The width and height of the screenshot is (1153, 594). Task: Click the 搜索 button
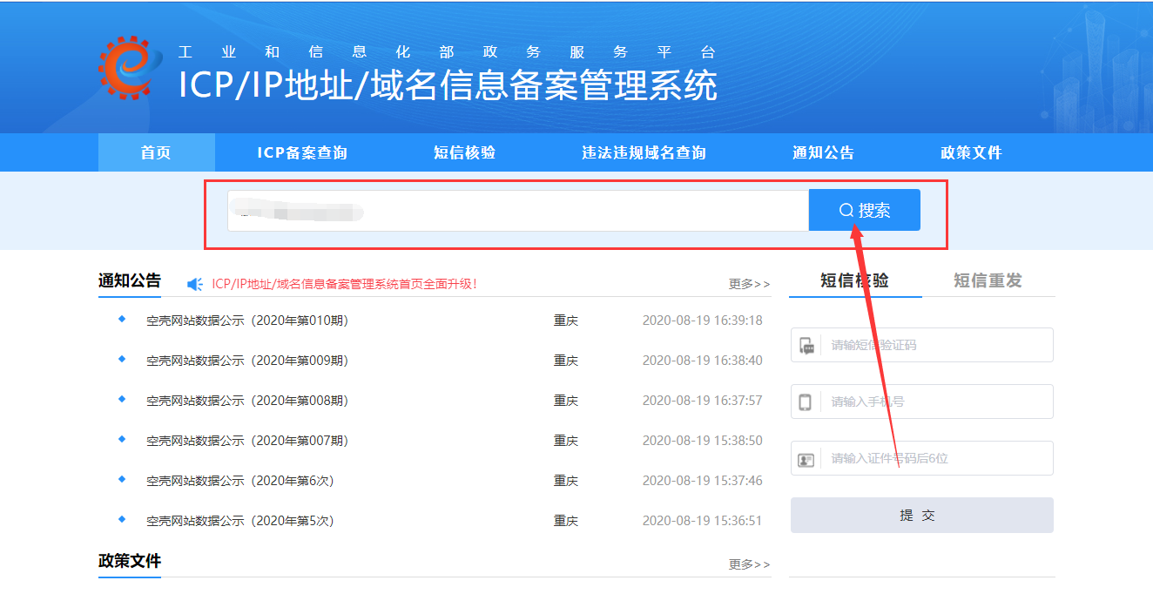coord(865,210)
